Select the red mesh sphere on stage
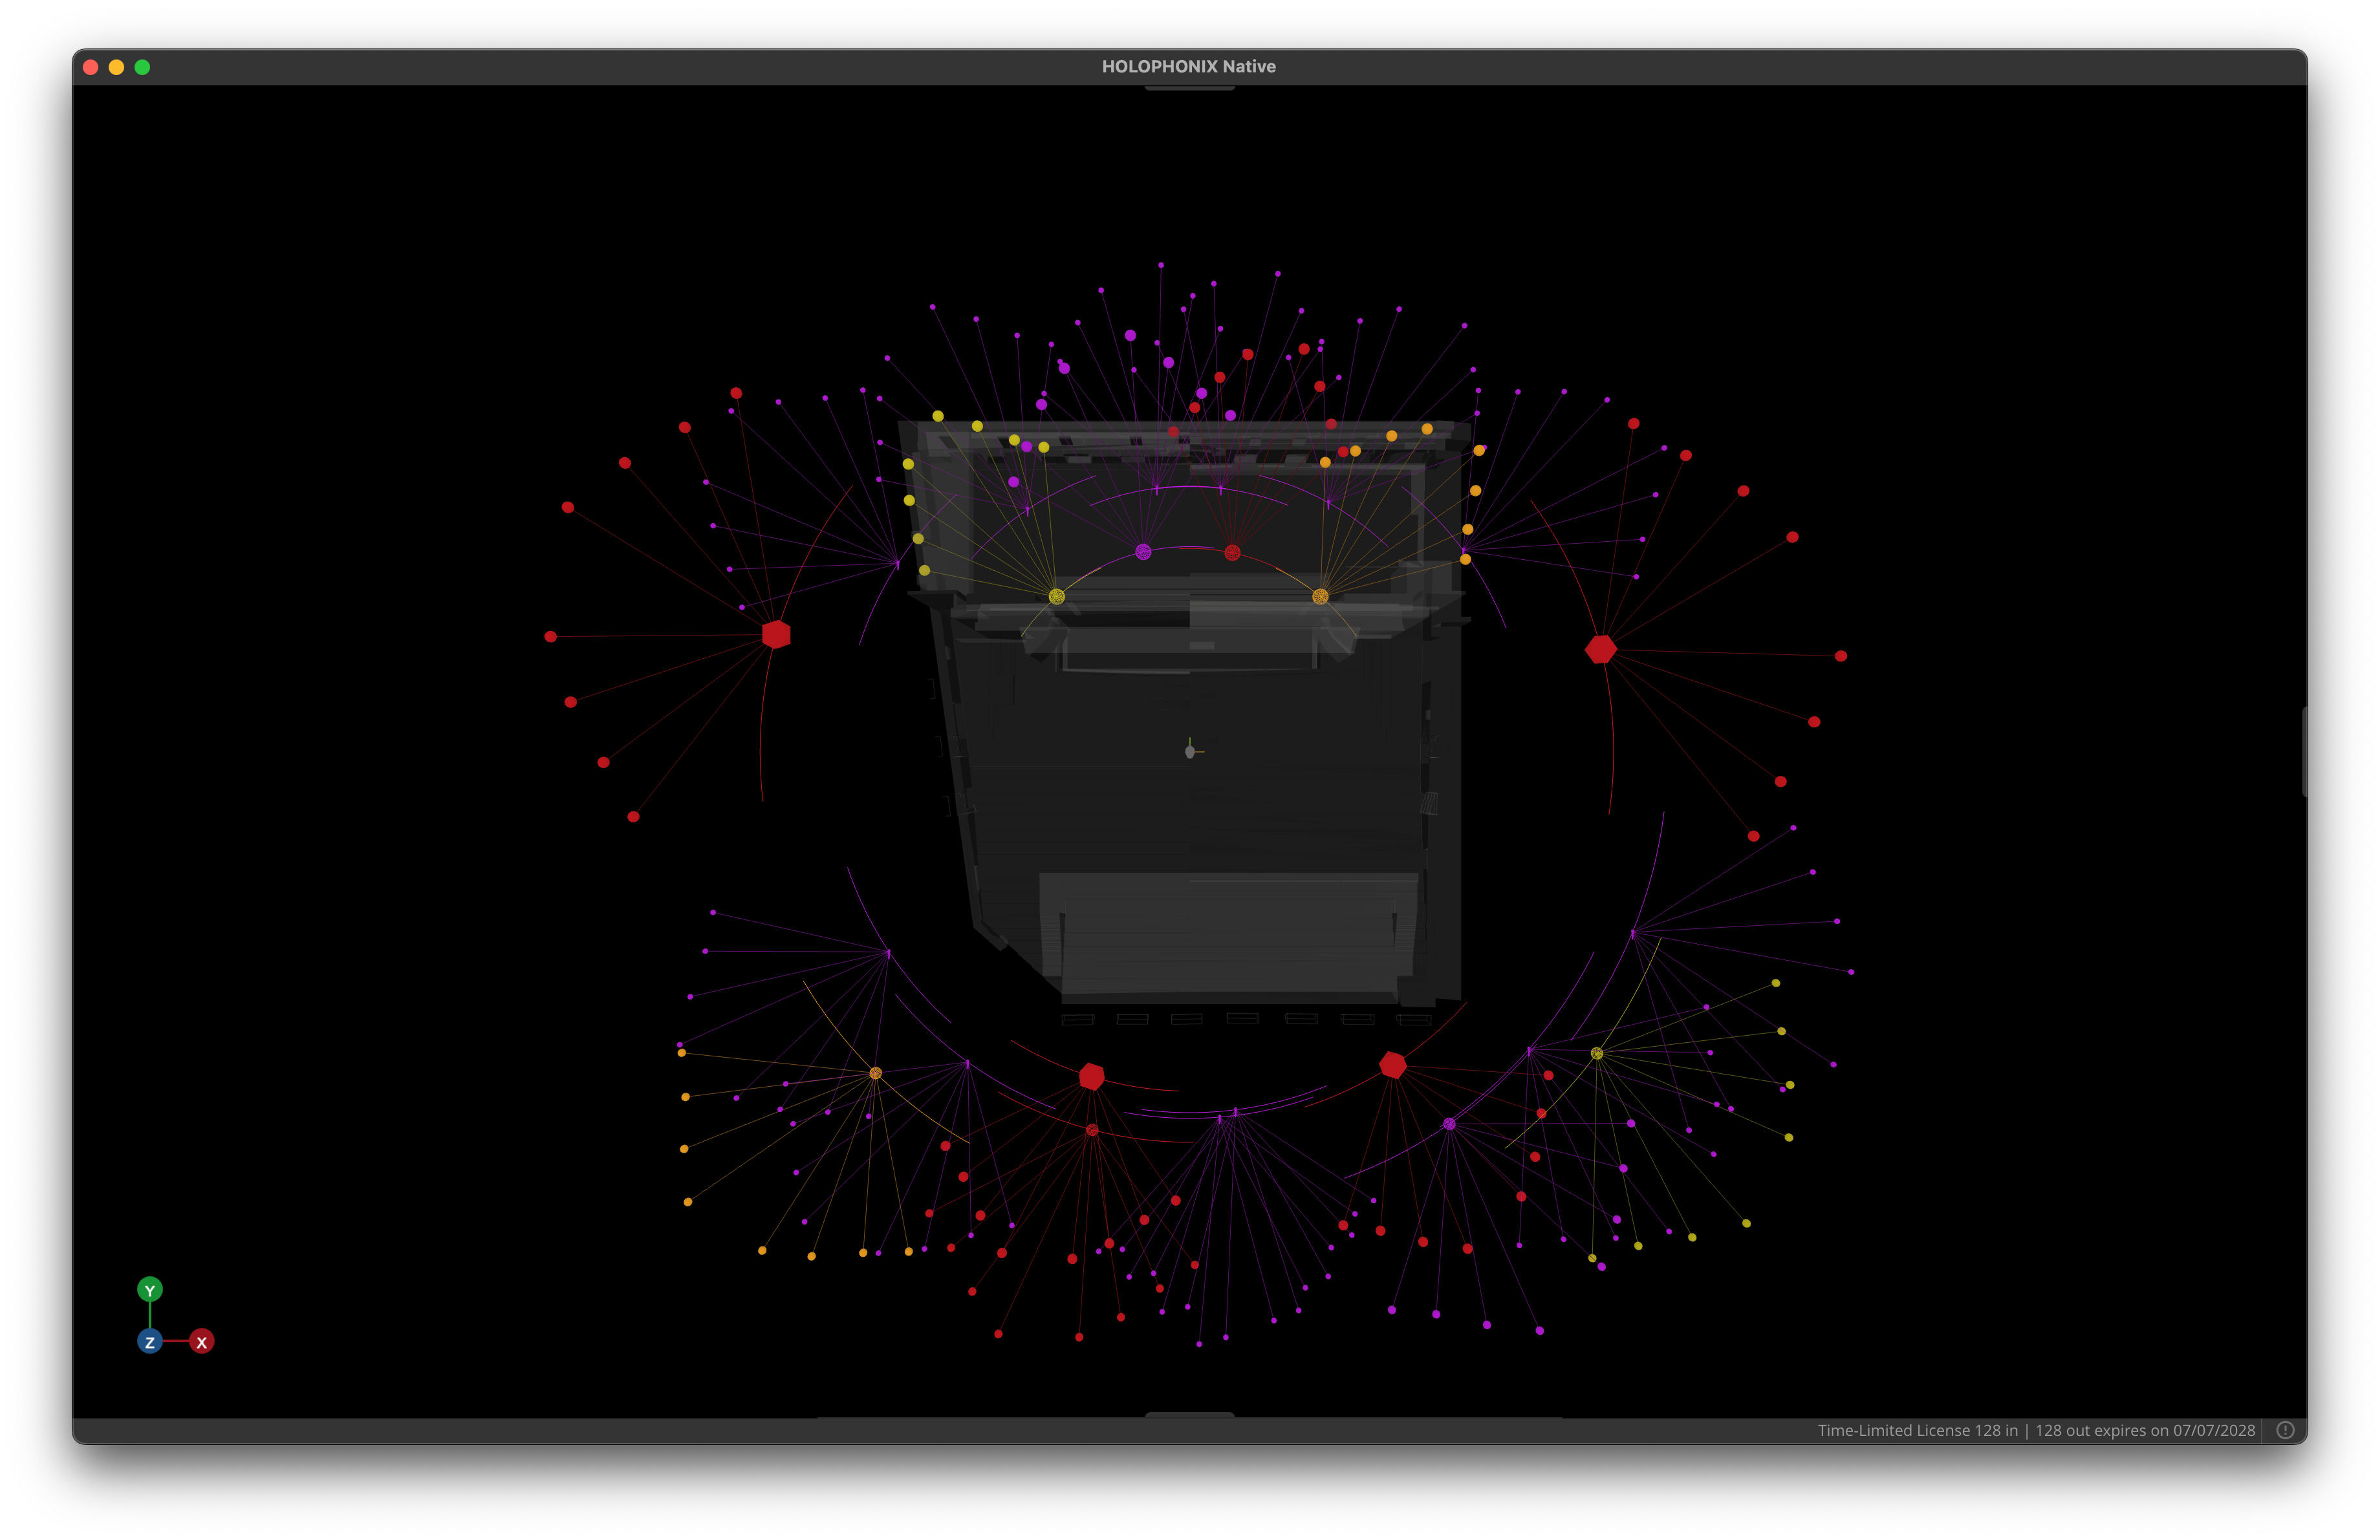 tap(1232, 553)
